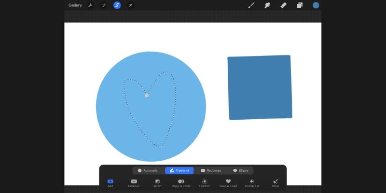Select the Eraser tool

point(284,5)
